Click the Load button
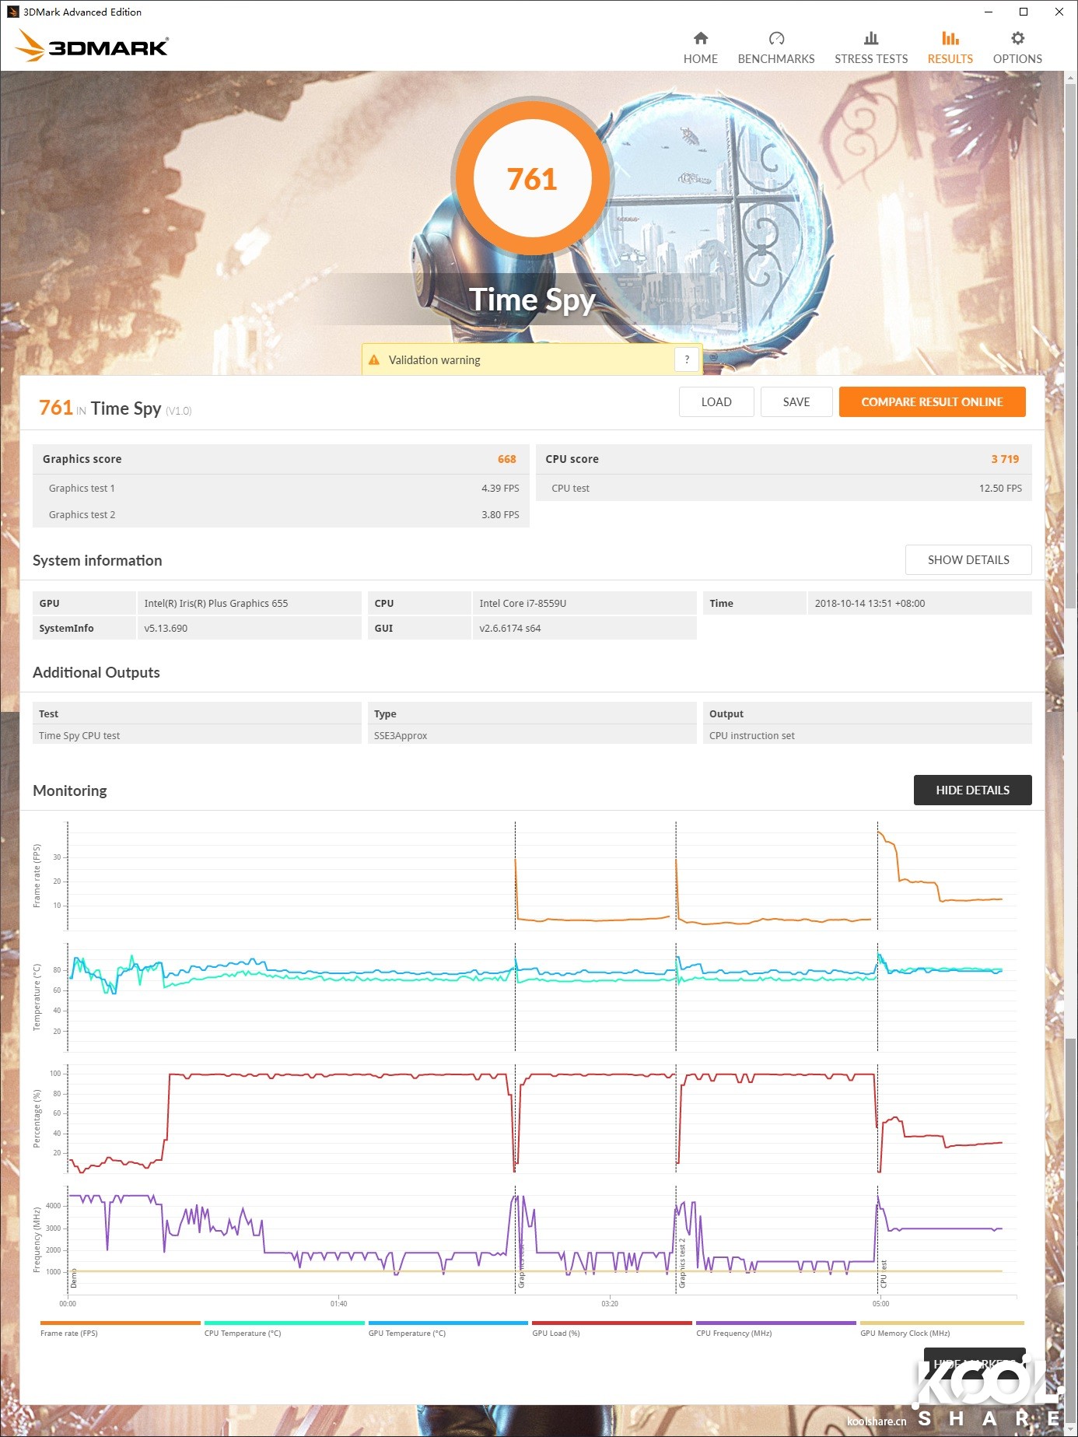This screenshot has width=1078, height=1437. [716, 401]
